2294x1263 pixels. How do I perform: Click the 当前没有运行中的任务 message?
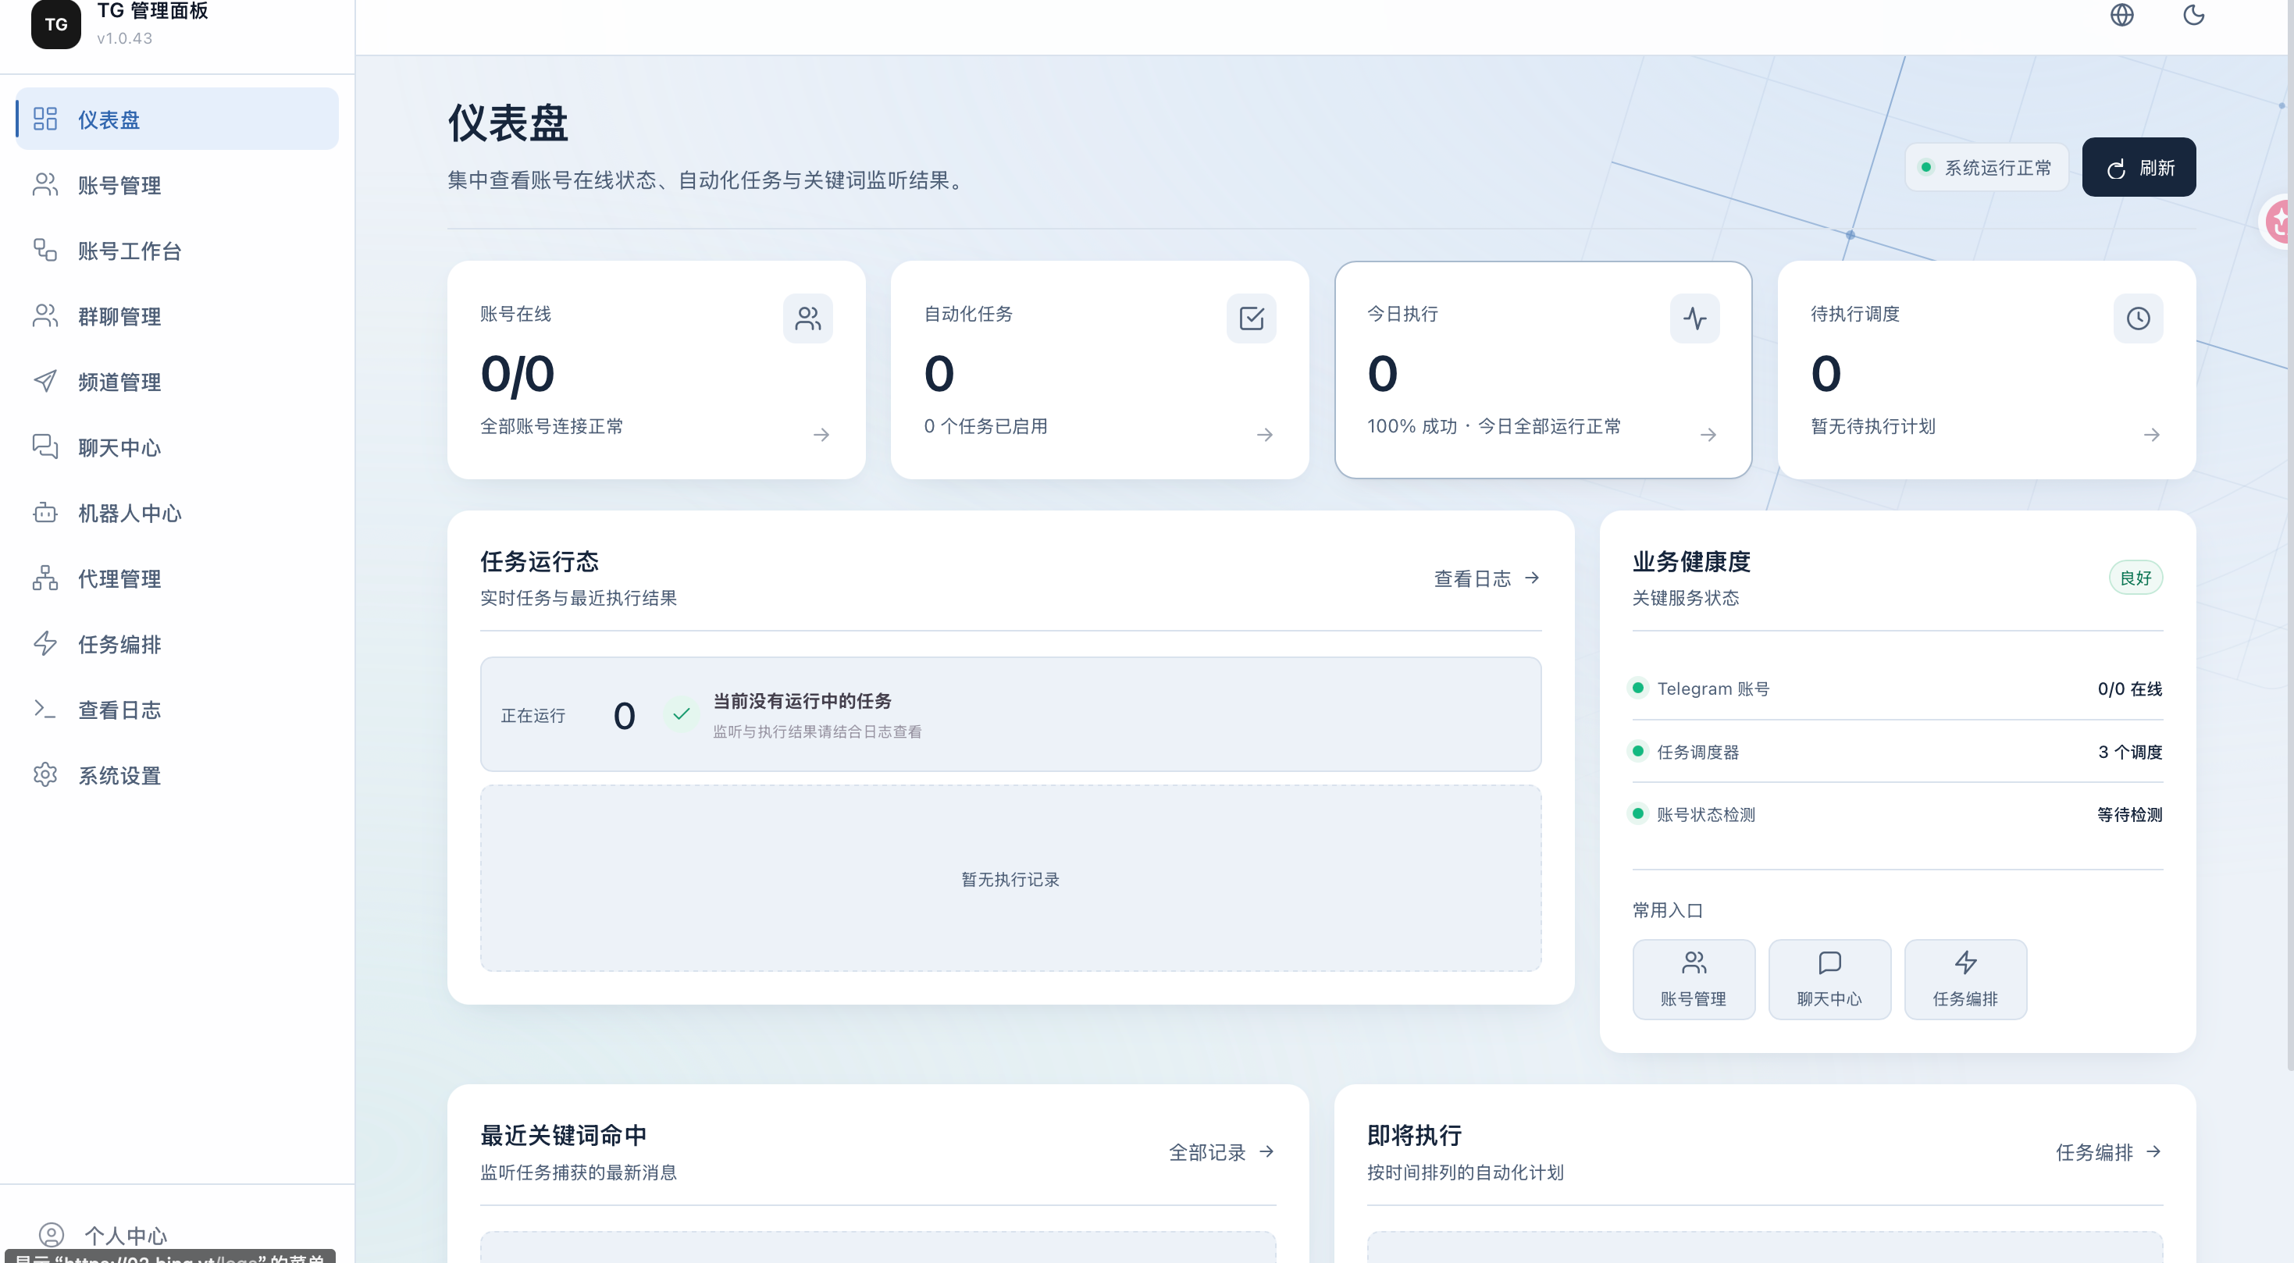(x=803, y=700)
